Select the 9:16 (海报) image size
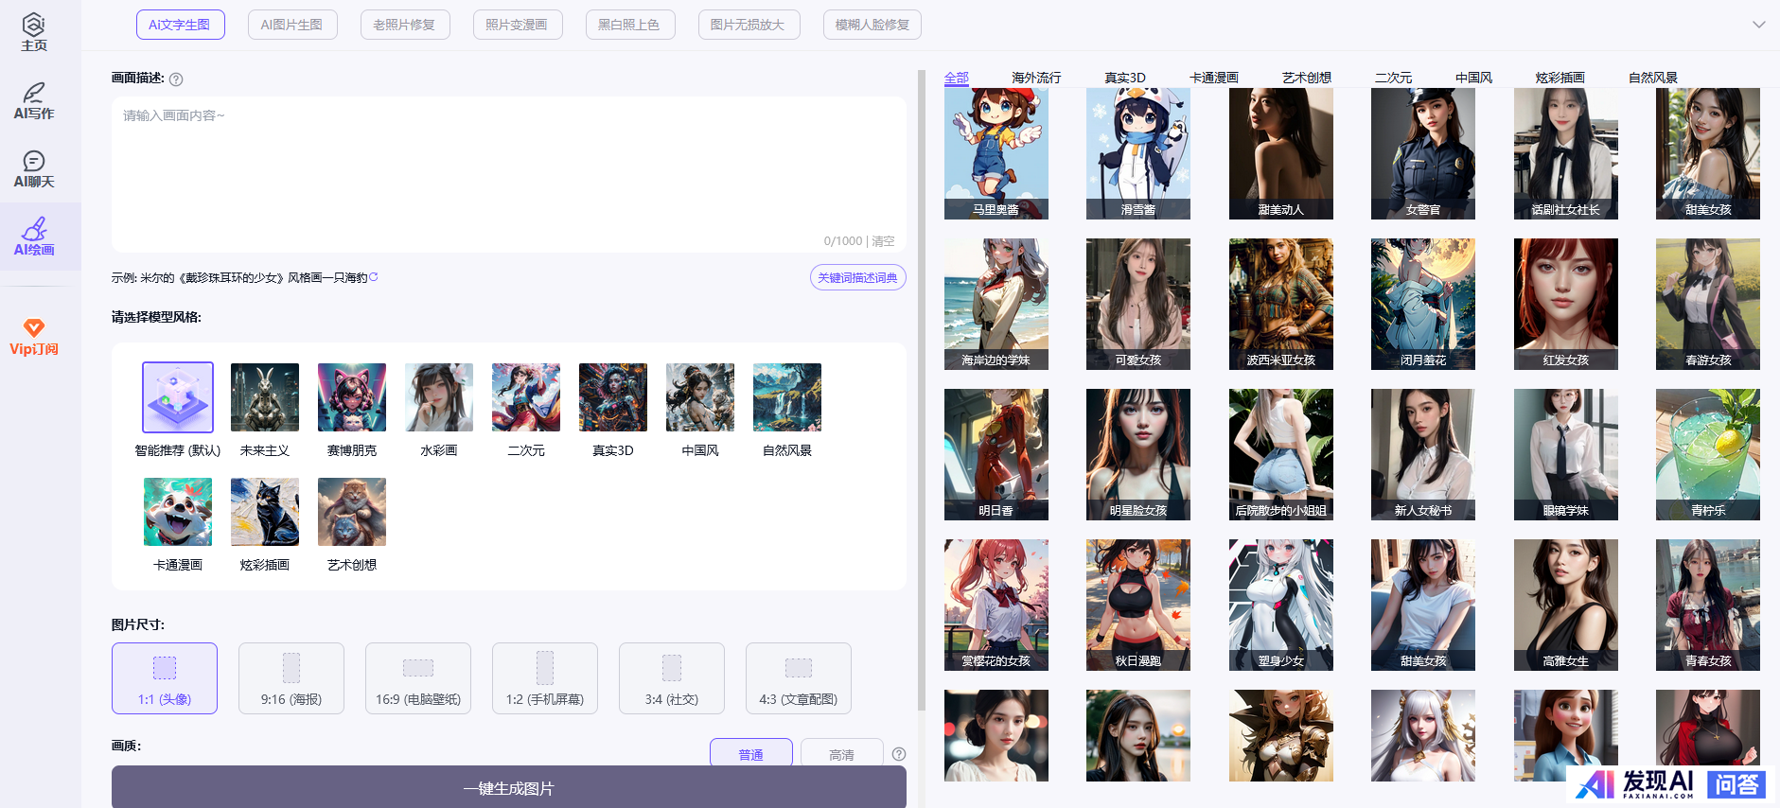The width and height of the screenshot is (1780, 808). point(291,678)
